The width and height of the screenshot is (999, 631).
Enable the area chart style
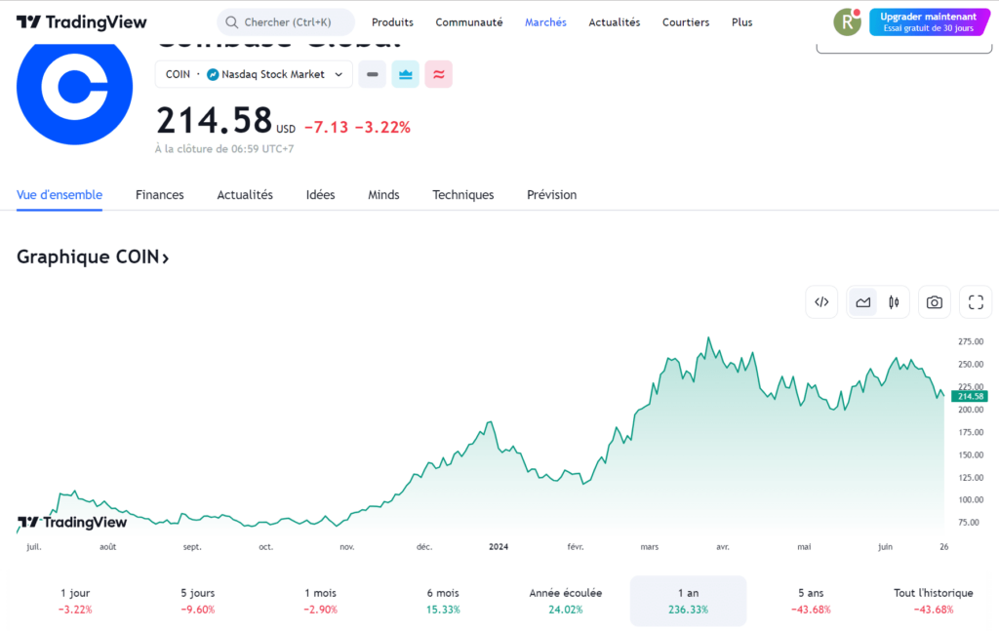click(861, 302)
